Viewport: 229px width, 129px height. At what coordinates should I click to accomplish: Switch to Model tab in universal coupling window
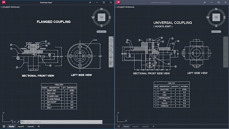click(126, 126)
